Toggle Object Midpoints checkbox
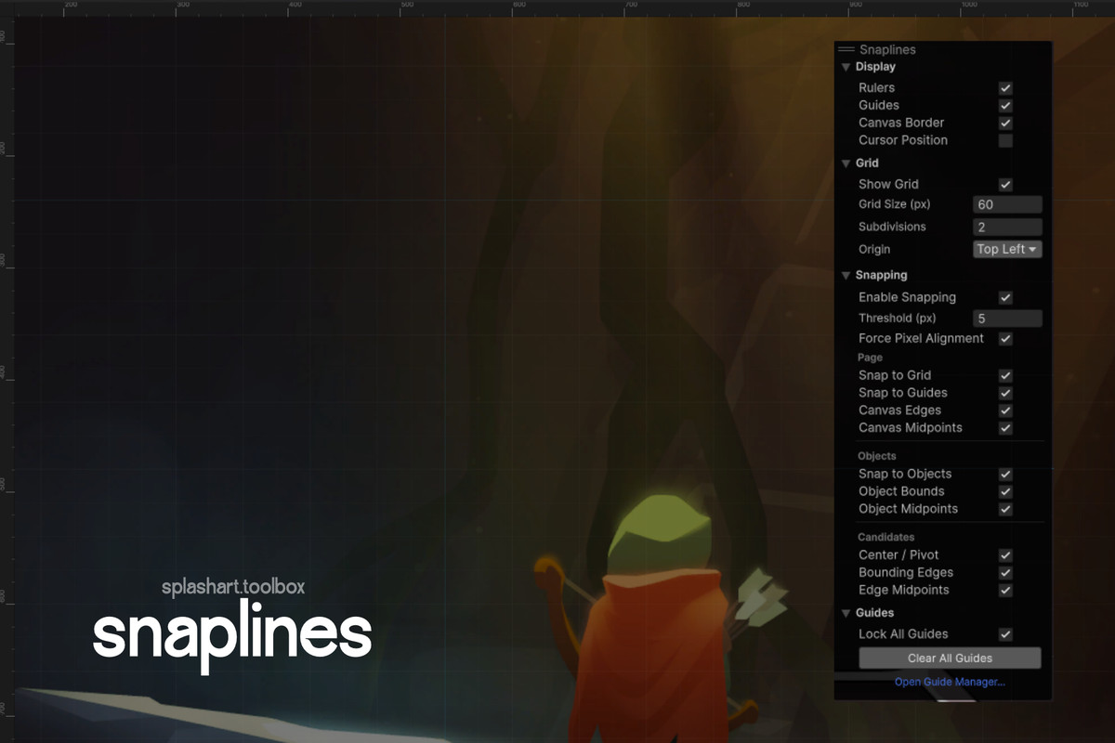The image size is (1115, 743). click(x=1005, y=509)
